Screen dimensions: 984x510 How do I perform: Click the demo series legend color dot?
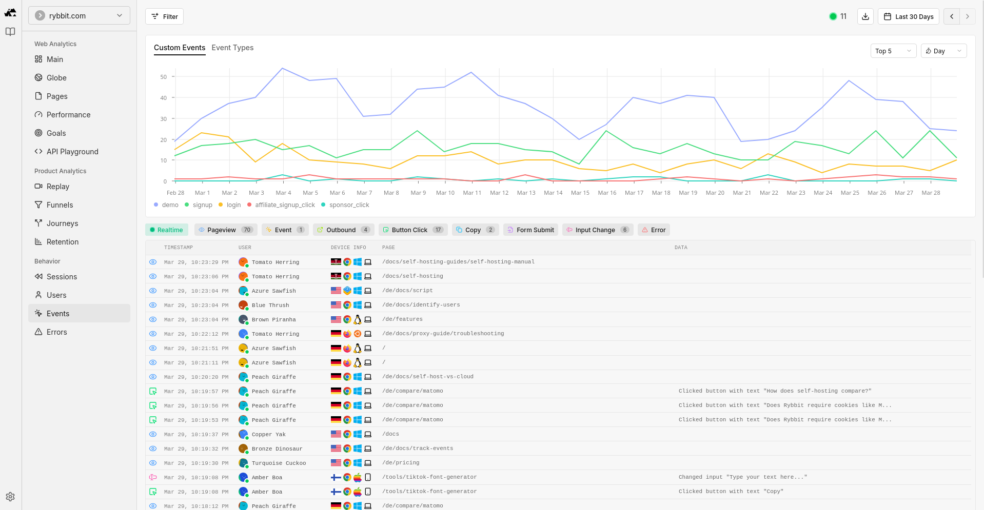click(155, 205)
